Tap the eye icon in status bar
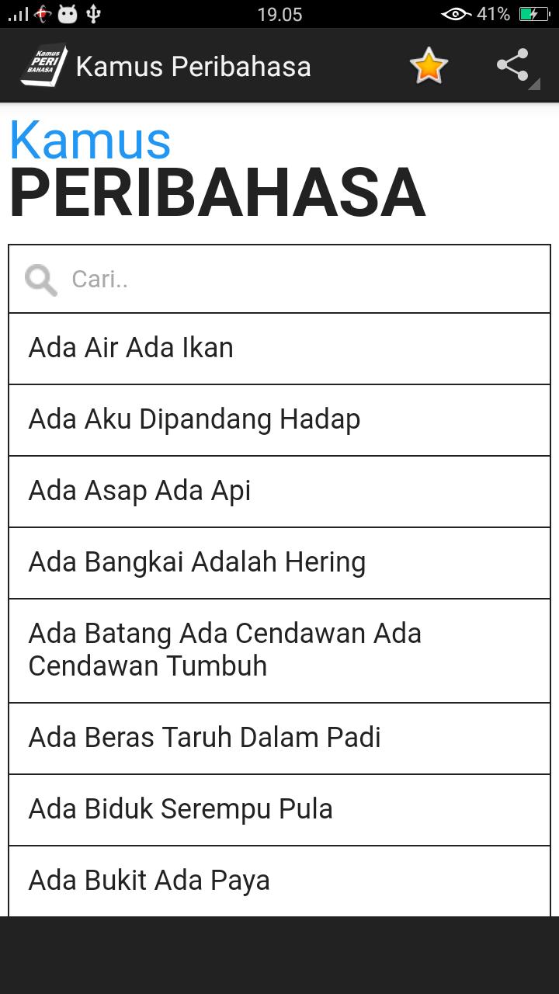Image resolution: width=559 pixels, height=994 pixels. click(x=456, y=14)
